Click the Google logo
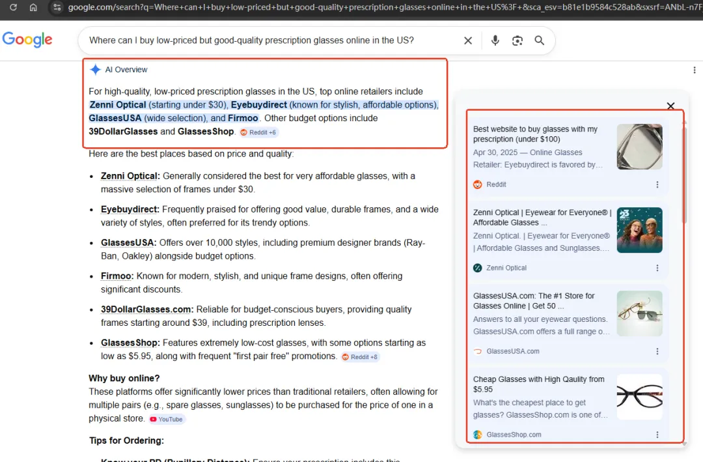 27,40
